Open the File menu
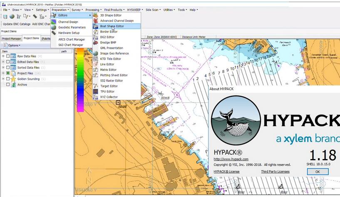 point(6,10)
